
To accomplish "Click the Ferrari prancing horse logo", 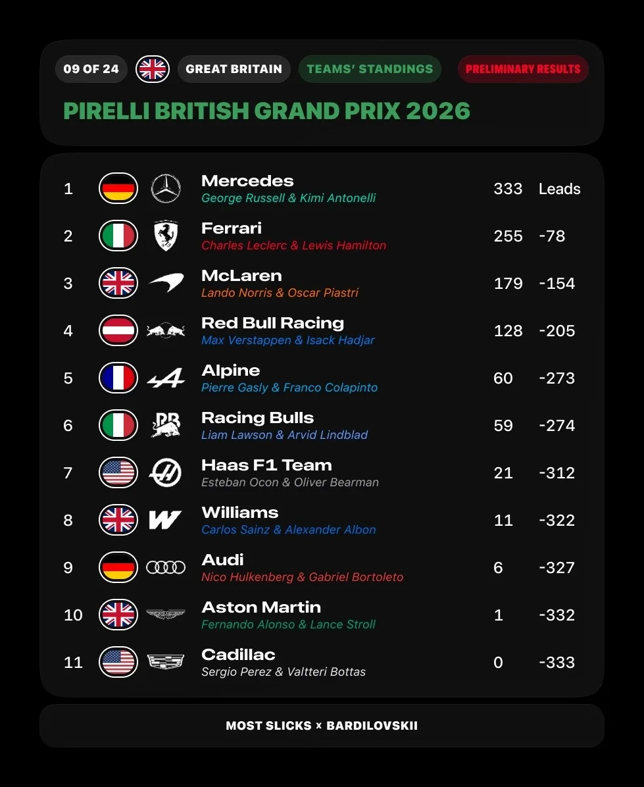I will (x=166, y=236).
